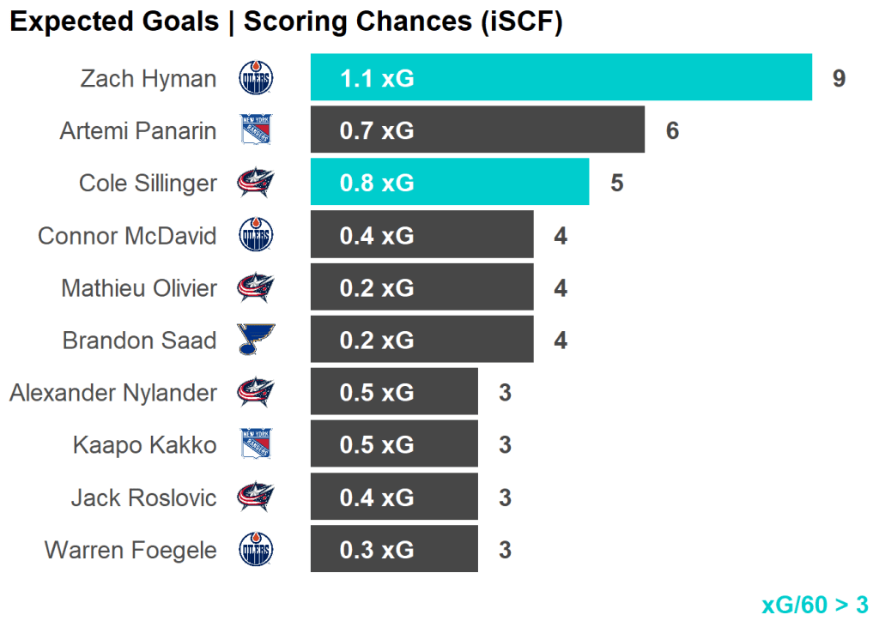The height and width of the screenshot is (627, 879).
Task: Click Oilers logo next to Connor McDavid
Action: (x=256, y=235)
